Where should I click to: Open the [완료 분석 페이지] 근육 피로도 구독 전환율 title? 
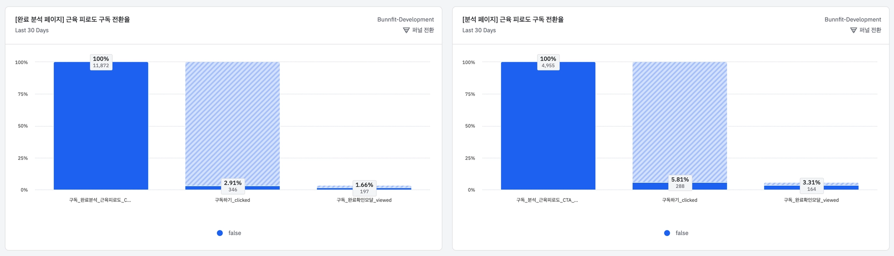tap(72, 19)
